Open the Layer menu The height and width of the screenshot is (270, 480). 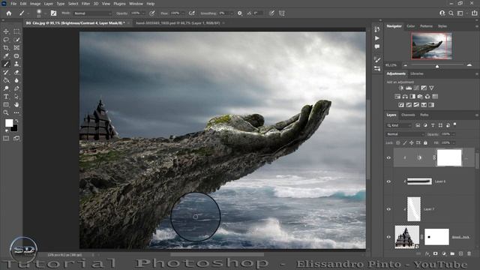(x=48, y=4)
